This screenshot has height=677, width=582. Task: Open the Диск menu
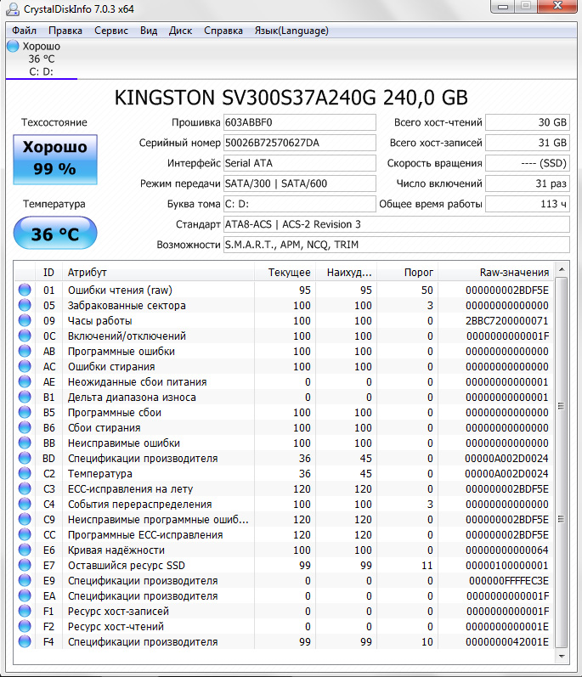pyautogui.click(x=180, y=31)
